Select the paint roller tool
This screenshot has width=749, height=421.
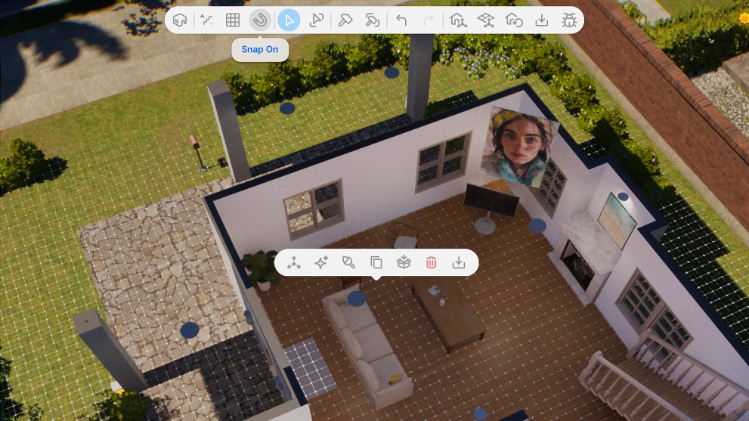tap(373, 20)
